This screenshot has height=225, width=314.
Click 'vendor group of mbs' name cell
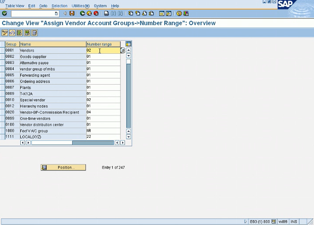click(x=53, y=69)
